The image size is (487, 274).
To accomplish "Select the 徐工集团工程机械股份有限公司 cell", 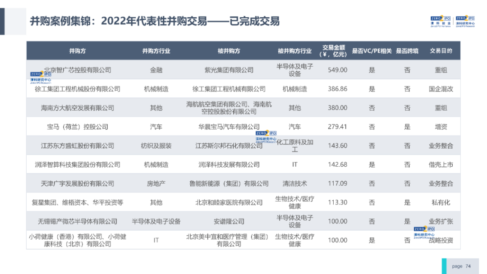I will [78, 89].
